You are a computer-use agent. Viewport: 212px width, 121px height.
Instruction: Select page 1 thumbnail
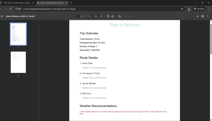18,34
